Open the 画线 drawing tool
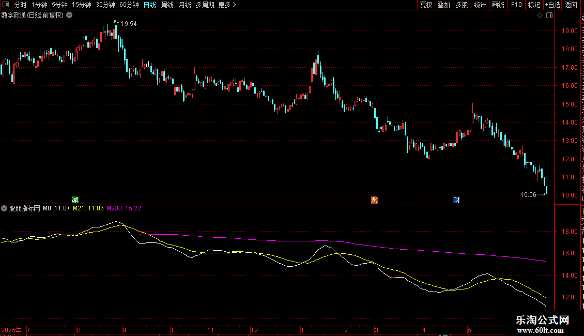Screen dimensions: 584x336 (x=498, y=5)
